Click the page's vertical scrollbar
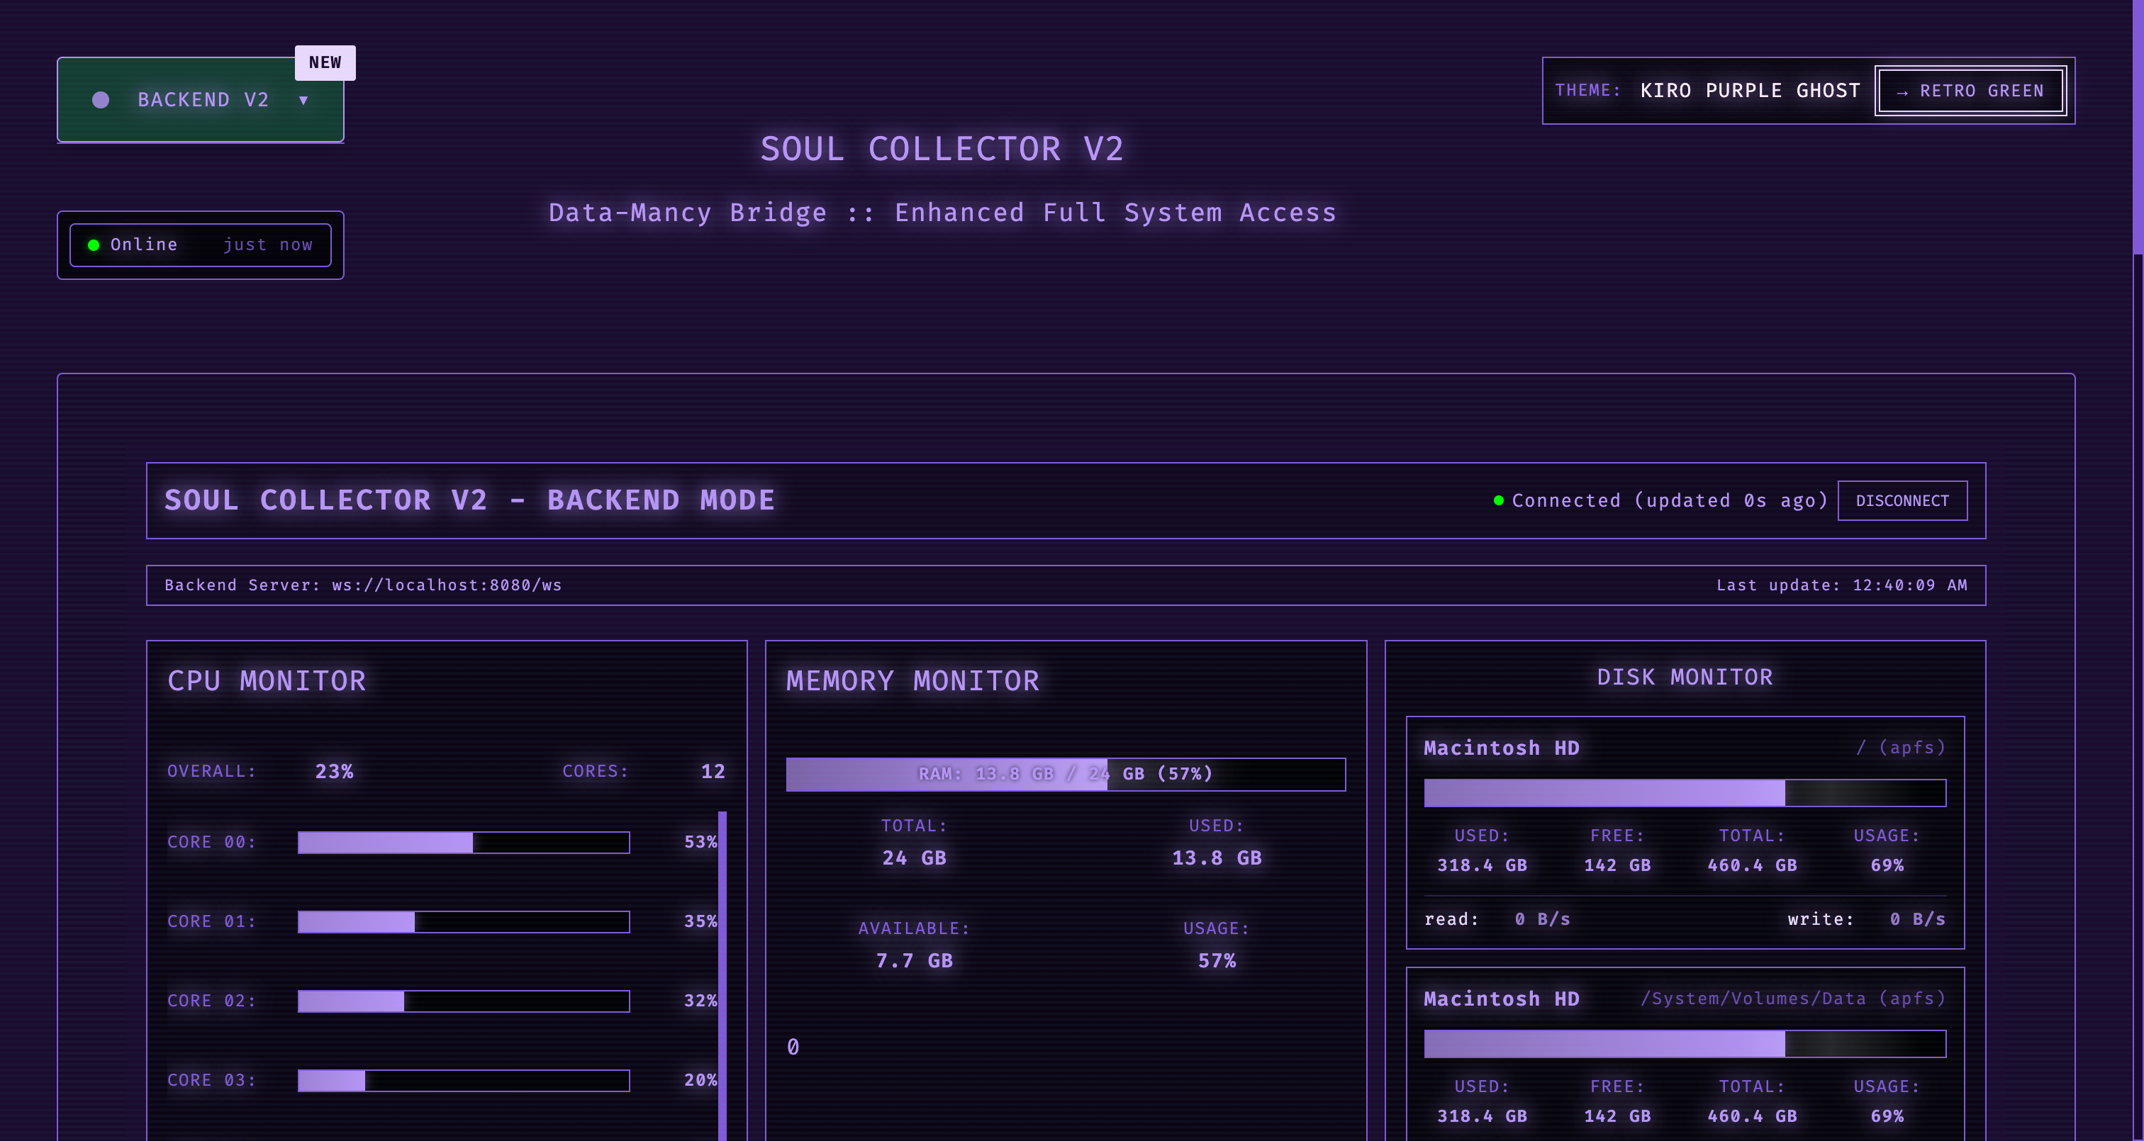Image resolution: width=2144 pixels, height=1141 pixels. pos(2138,125)
